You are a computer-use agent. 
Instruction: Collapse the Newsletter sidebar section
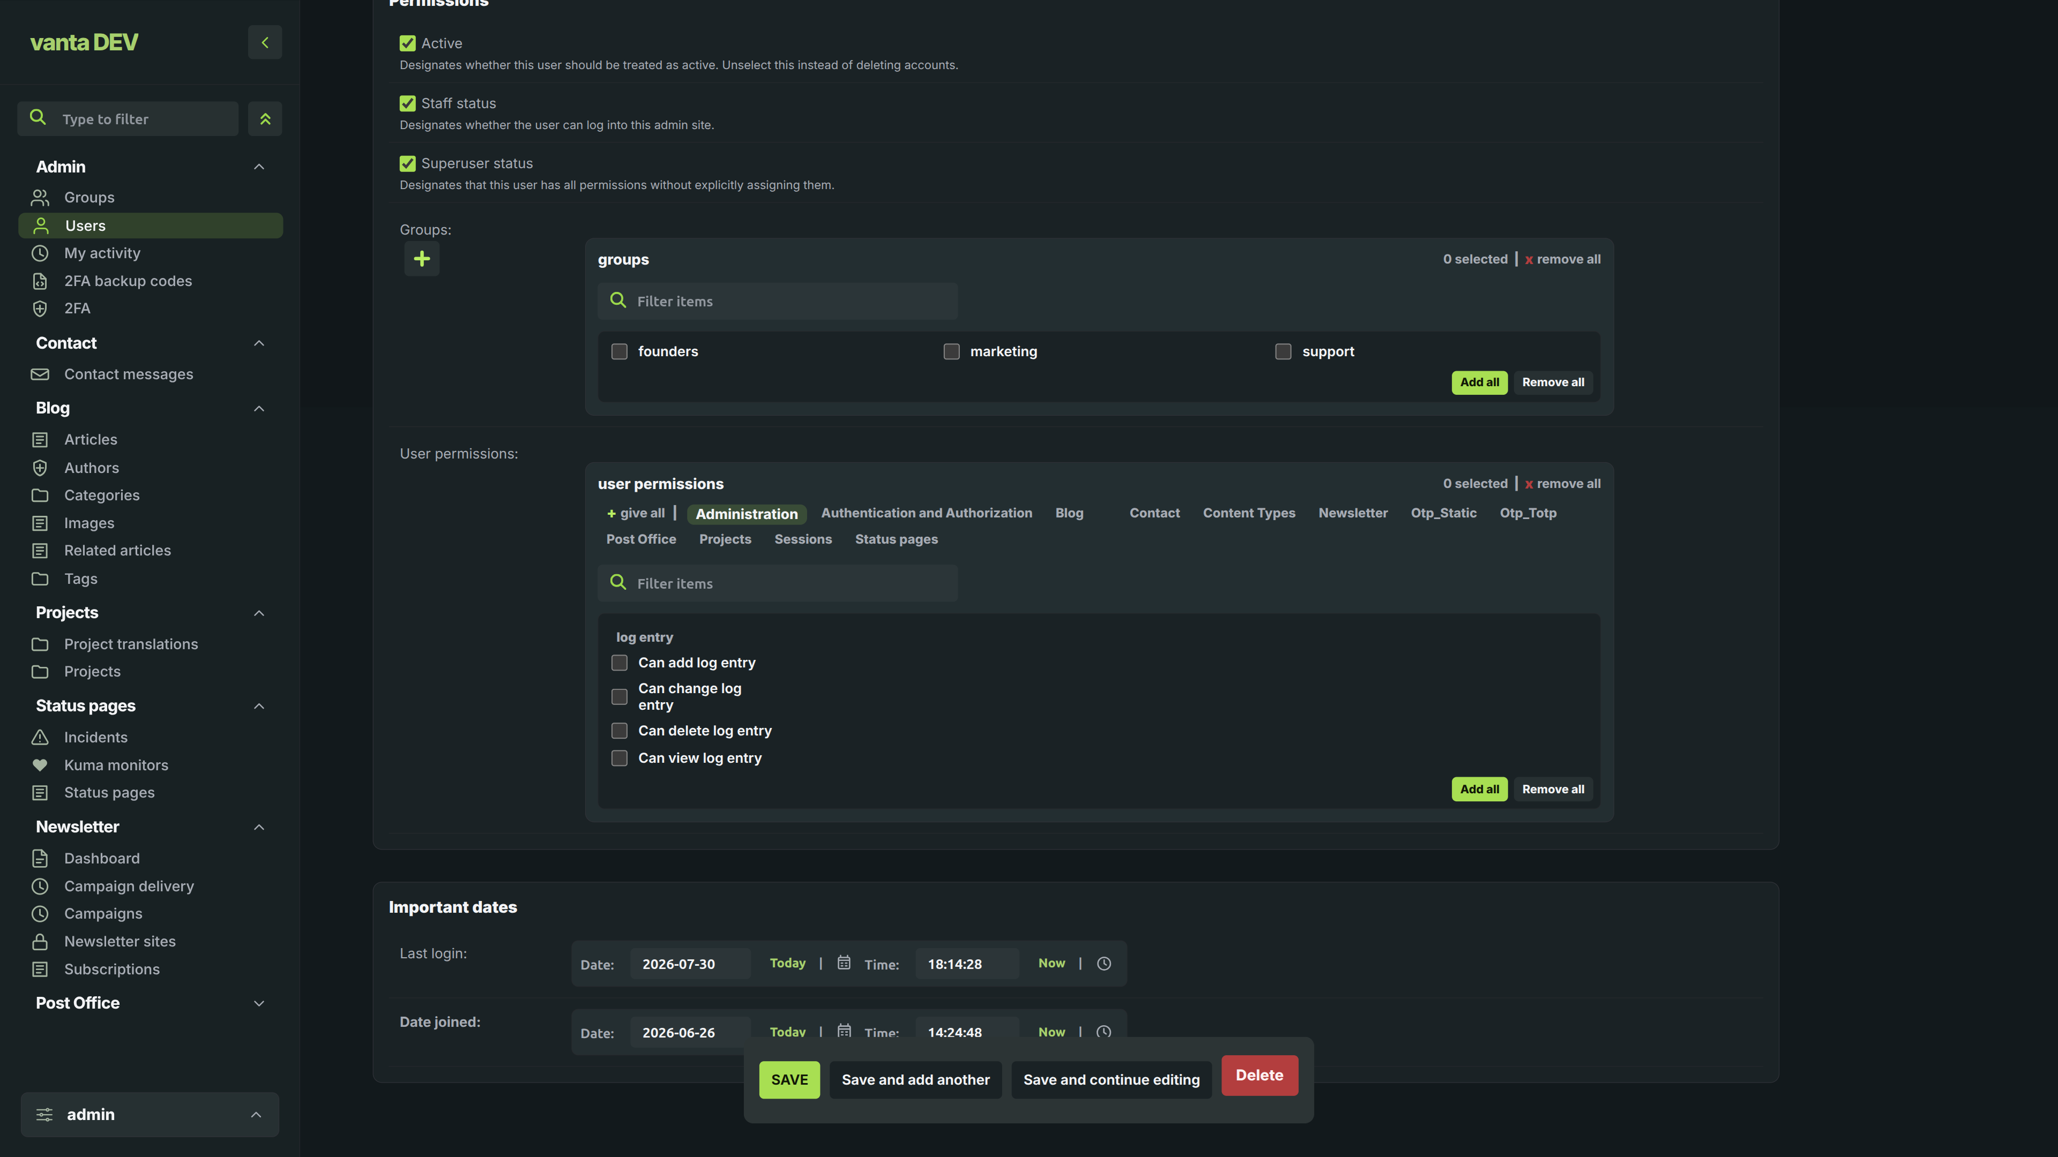click(x=259, y=827)
